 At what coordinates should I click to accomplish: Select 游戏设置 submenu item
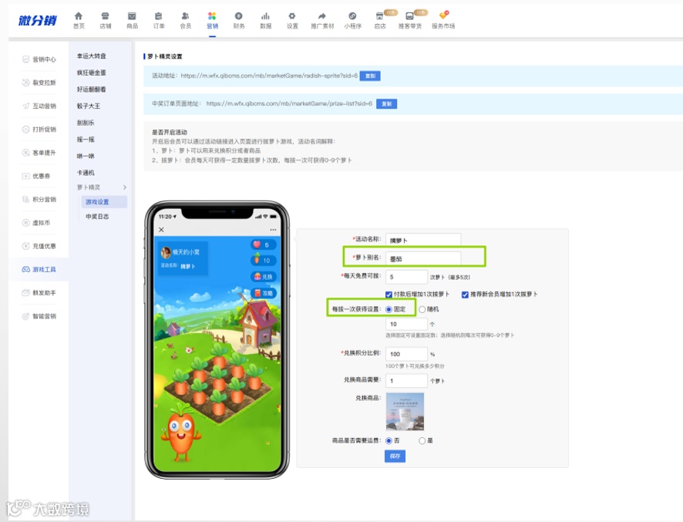[104, 202]
